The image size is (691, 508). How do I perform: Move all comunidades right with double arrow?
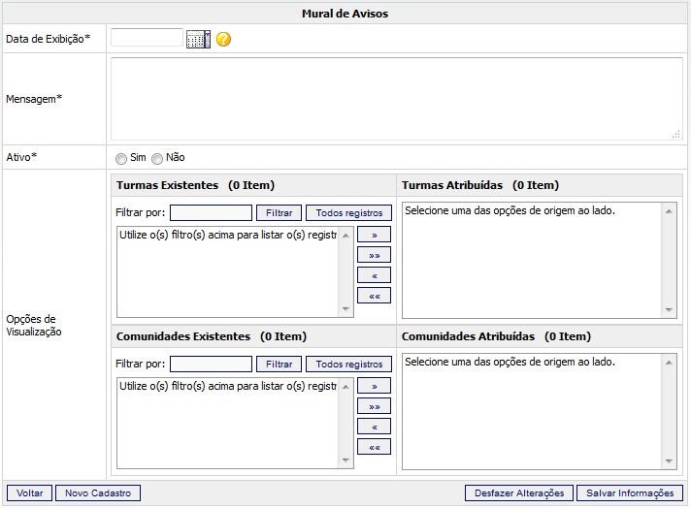click(x=374, y=406)
